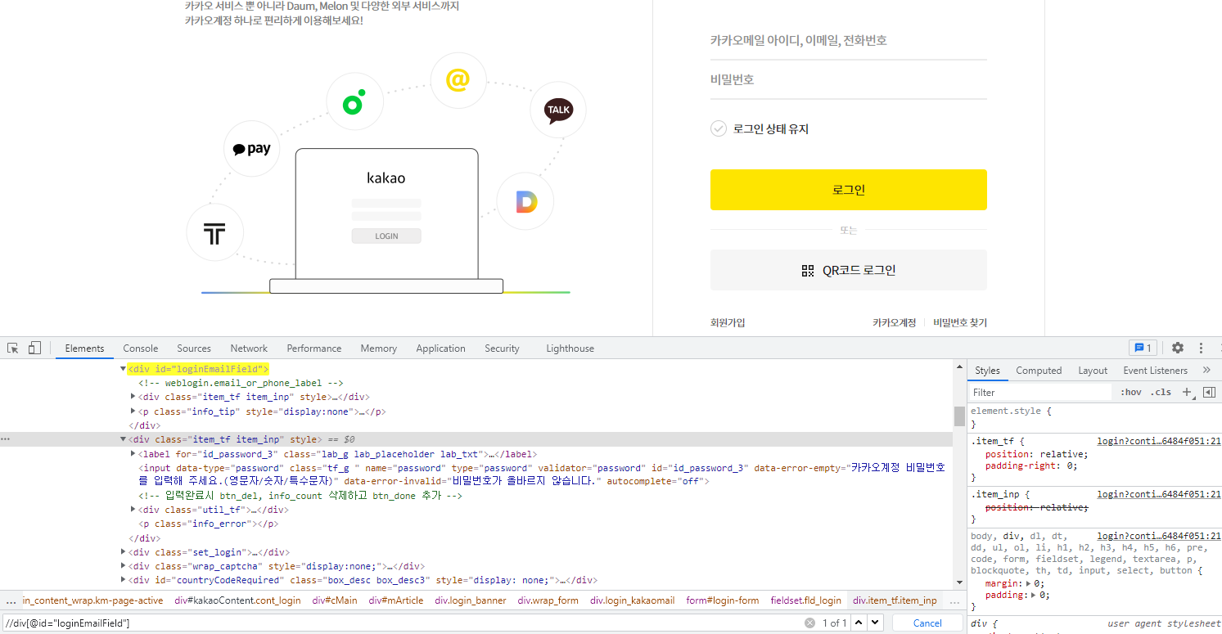The width and height of the screenshot is (1222, 634).
Task: Click the KakaoTalk TALK bubble icon
Action: coord(558,110)
